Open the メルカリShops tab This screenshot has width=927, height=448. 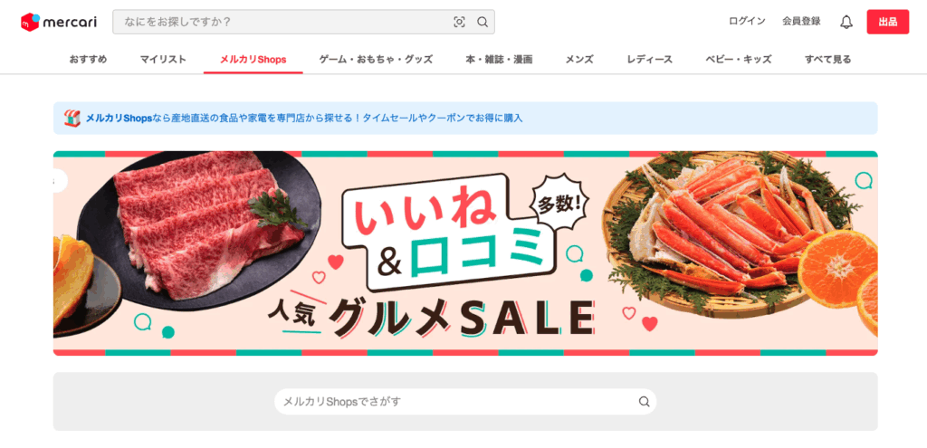click(x=253, y=59)
